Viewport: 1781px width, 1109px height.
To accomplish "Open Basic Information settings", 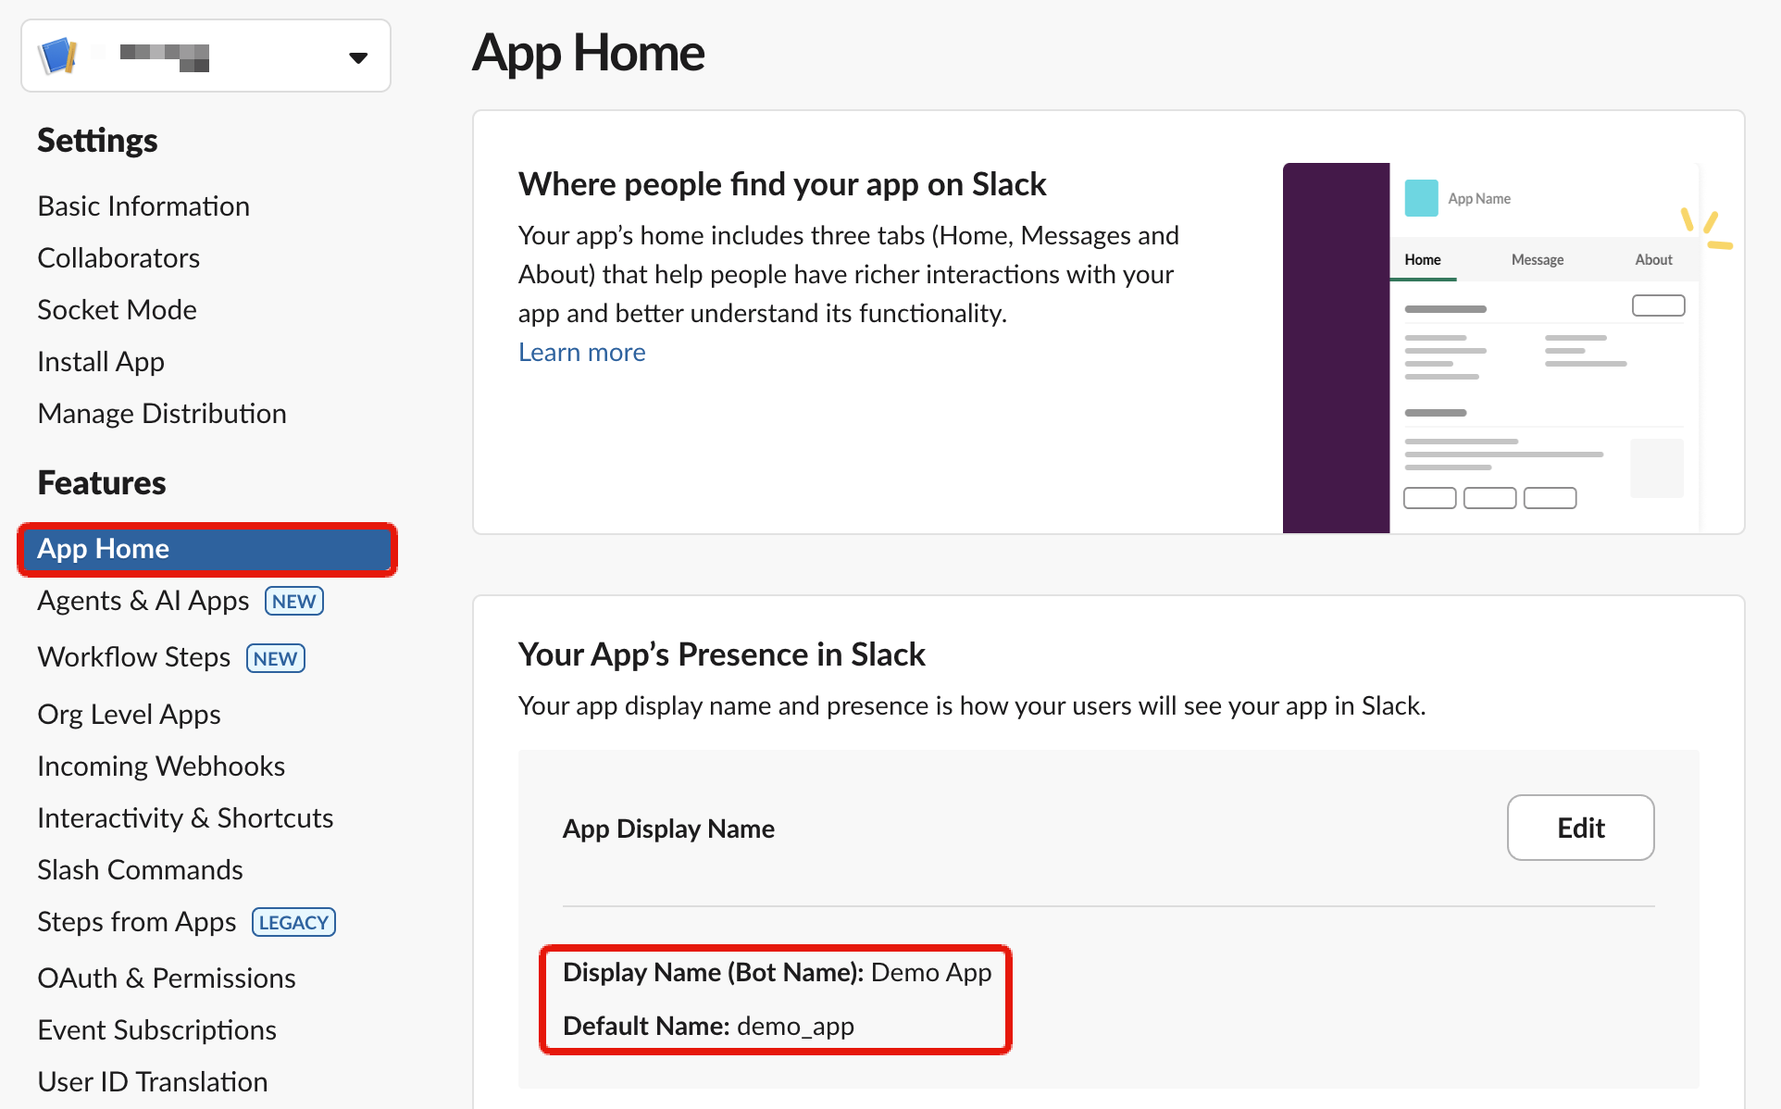I will coord(143,206).
